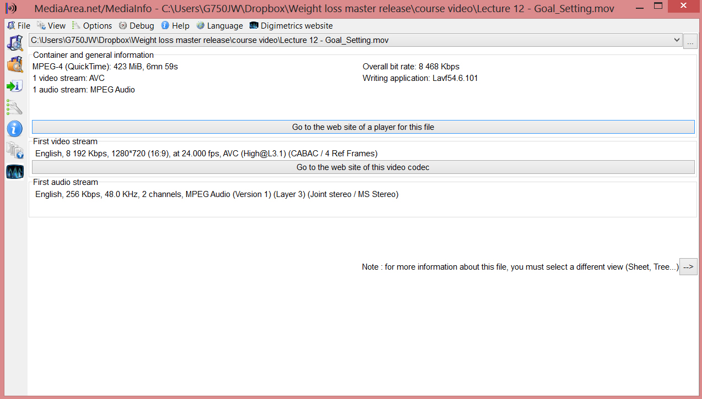The width and height of the screenshot is (702, 399).
Task: Click Go to the web site of this video codec
Action: tap(363, 167)
